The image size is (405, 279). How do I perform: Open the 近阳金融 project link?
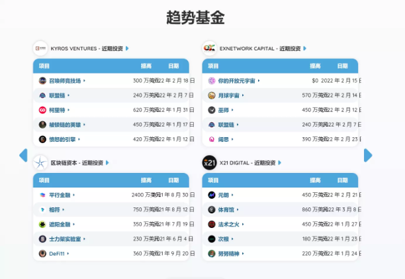[x=60, y=225]
